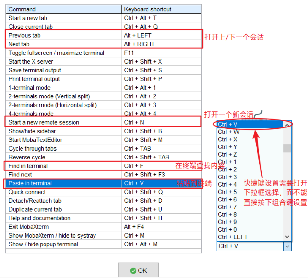
Task: Select the 'Start a new tab' row
Action: point(104,18)
